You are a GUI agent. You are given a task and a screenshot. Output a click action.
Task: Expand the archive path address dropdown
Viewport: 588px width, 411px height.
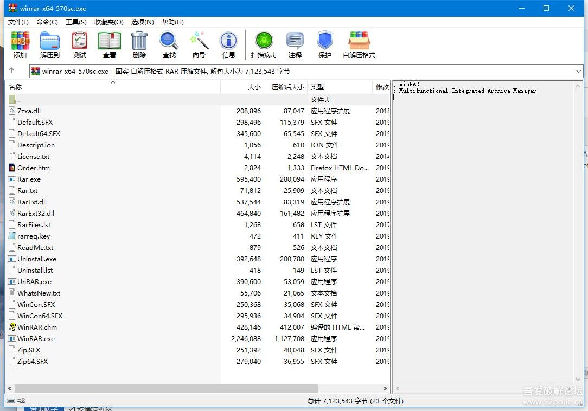[x=578, y=71]
